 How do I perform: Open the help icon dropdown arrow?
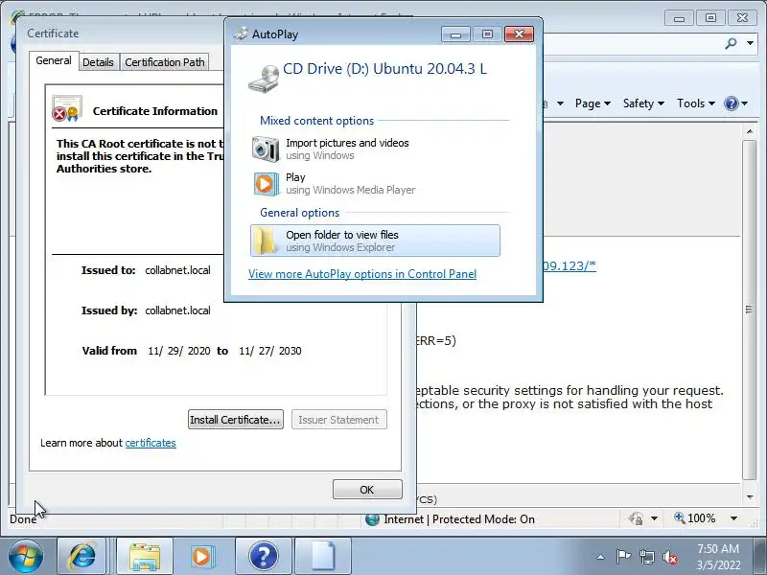tap(745, 103)
